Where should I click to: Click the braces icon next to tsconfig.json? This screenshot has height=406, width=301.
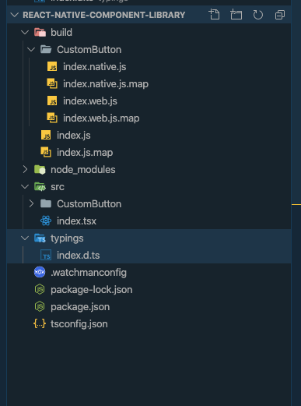pyautogui.click(x=40, y=323)
